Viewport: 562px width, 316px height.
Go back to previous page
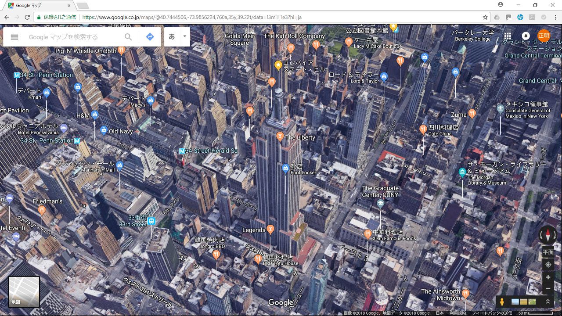7,17
